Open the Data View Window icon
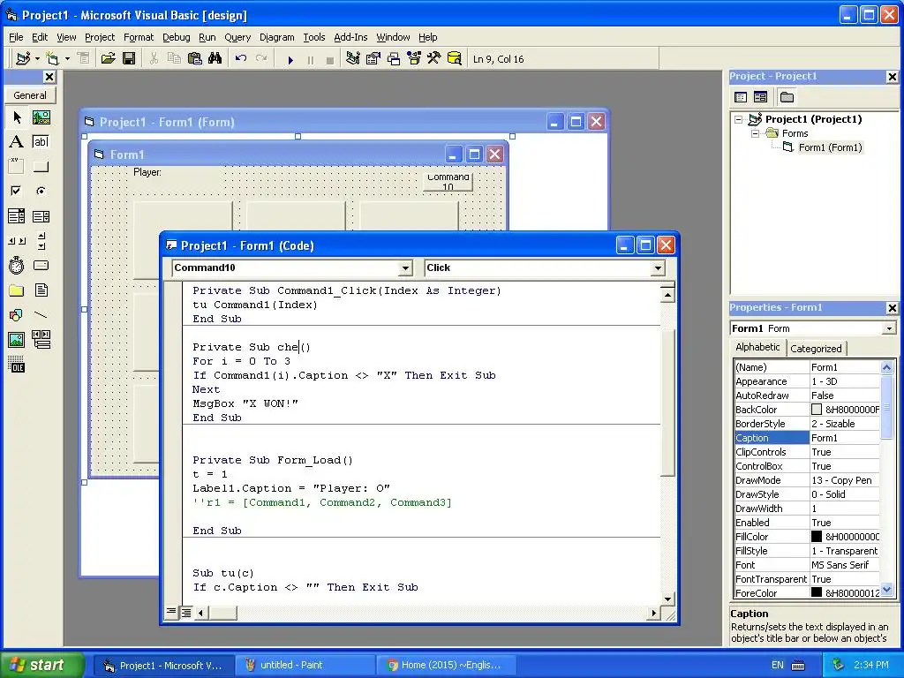904x678 pixels. pyautogui.click(x=455, y=59)
